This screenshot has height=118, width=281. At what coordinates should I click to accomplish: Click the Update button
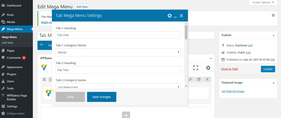pyautogui.click(x=268, y=69)
